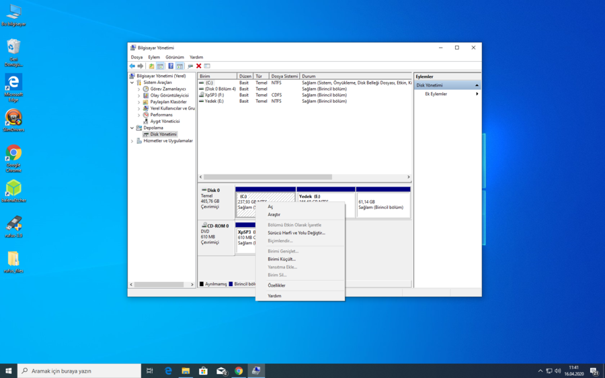Expand the Ek Eylemler submenu arrow

tap(477, 94)
